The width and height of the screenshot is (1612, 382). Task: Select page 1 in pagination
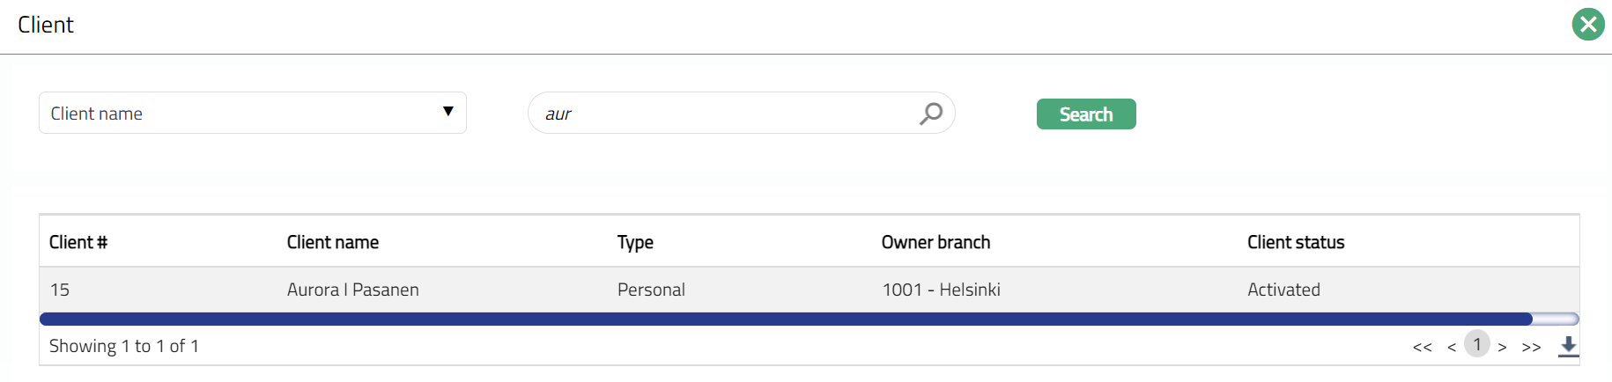pos(1477,344)
